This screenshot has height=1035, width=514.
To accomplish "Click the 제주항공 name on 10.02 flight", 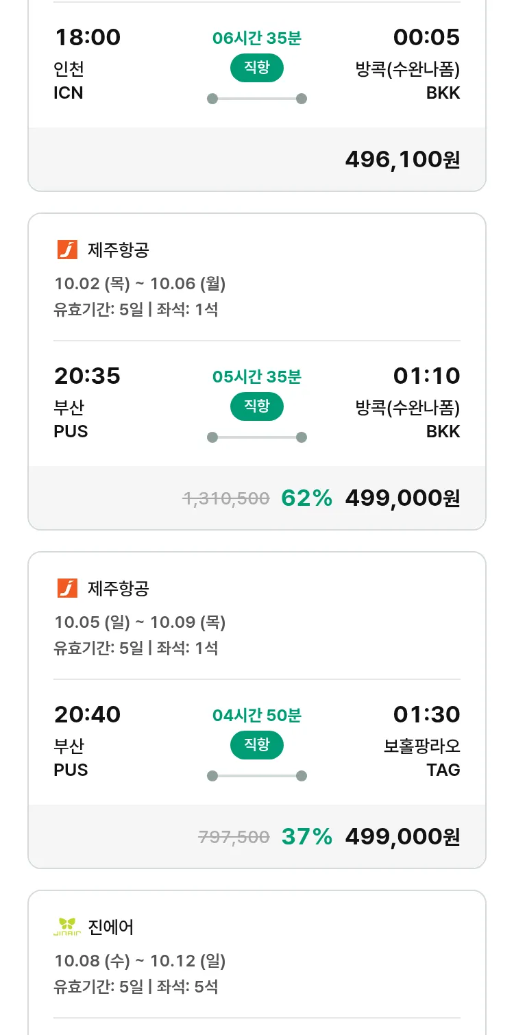I will [x=119, y=249].
